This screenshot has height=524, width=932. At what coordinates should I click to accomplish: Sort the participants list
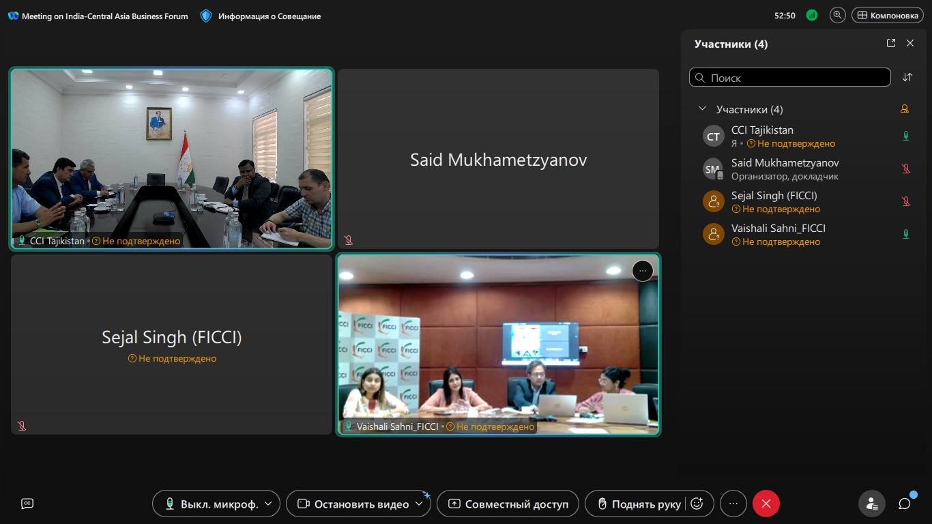coord(907,77)
